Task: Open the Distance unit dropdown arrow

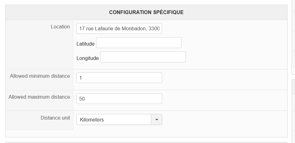Action: [157, 120]
